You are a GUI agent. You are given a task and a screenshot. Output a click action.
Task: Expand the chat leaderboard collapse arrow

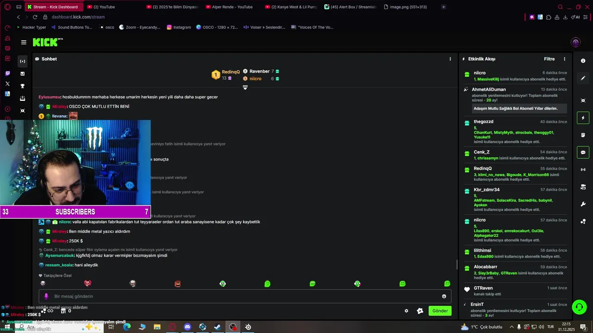point(245,87)
